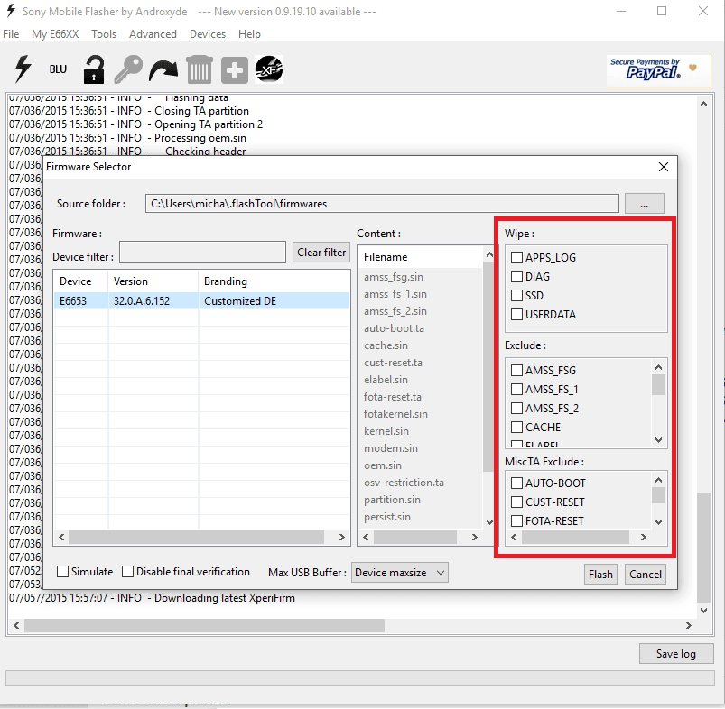Select modem.sin in Content list
Screen dimensions: 725x709
point(391,448)
